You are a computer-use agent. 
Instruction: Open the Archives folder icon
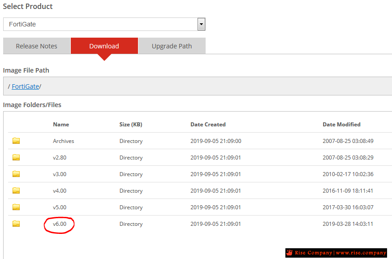pos(16,141)
